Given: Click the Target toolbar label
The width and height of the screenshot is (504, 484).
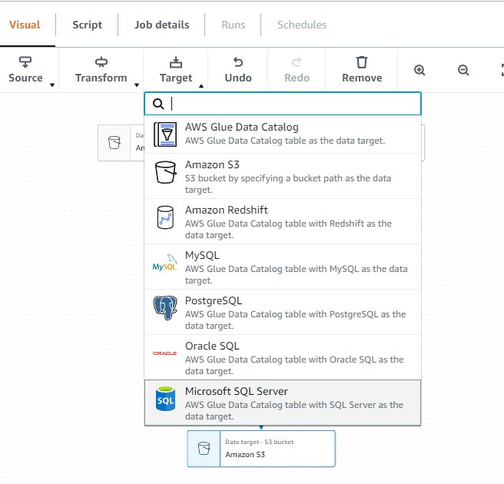Looking at the screenshot, I should click(x=176, y=78).
